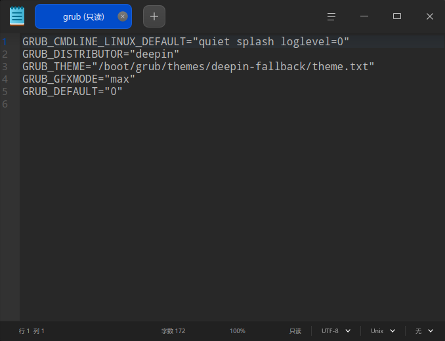Image resolution: width=445 pixels, height=341 pixels.
Task: Click the 行 1 列 1 cursor position
Action: click(x=32, y=331)
